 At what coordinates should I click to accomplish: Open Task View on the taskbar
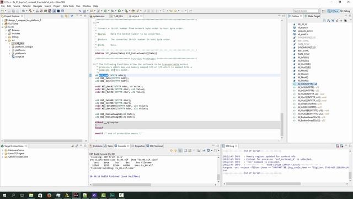click(x=22, y=195)
